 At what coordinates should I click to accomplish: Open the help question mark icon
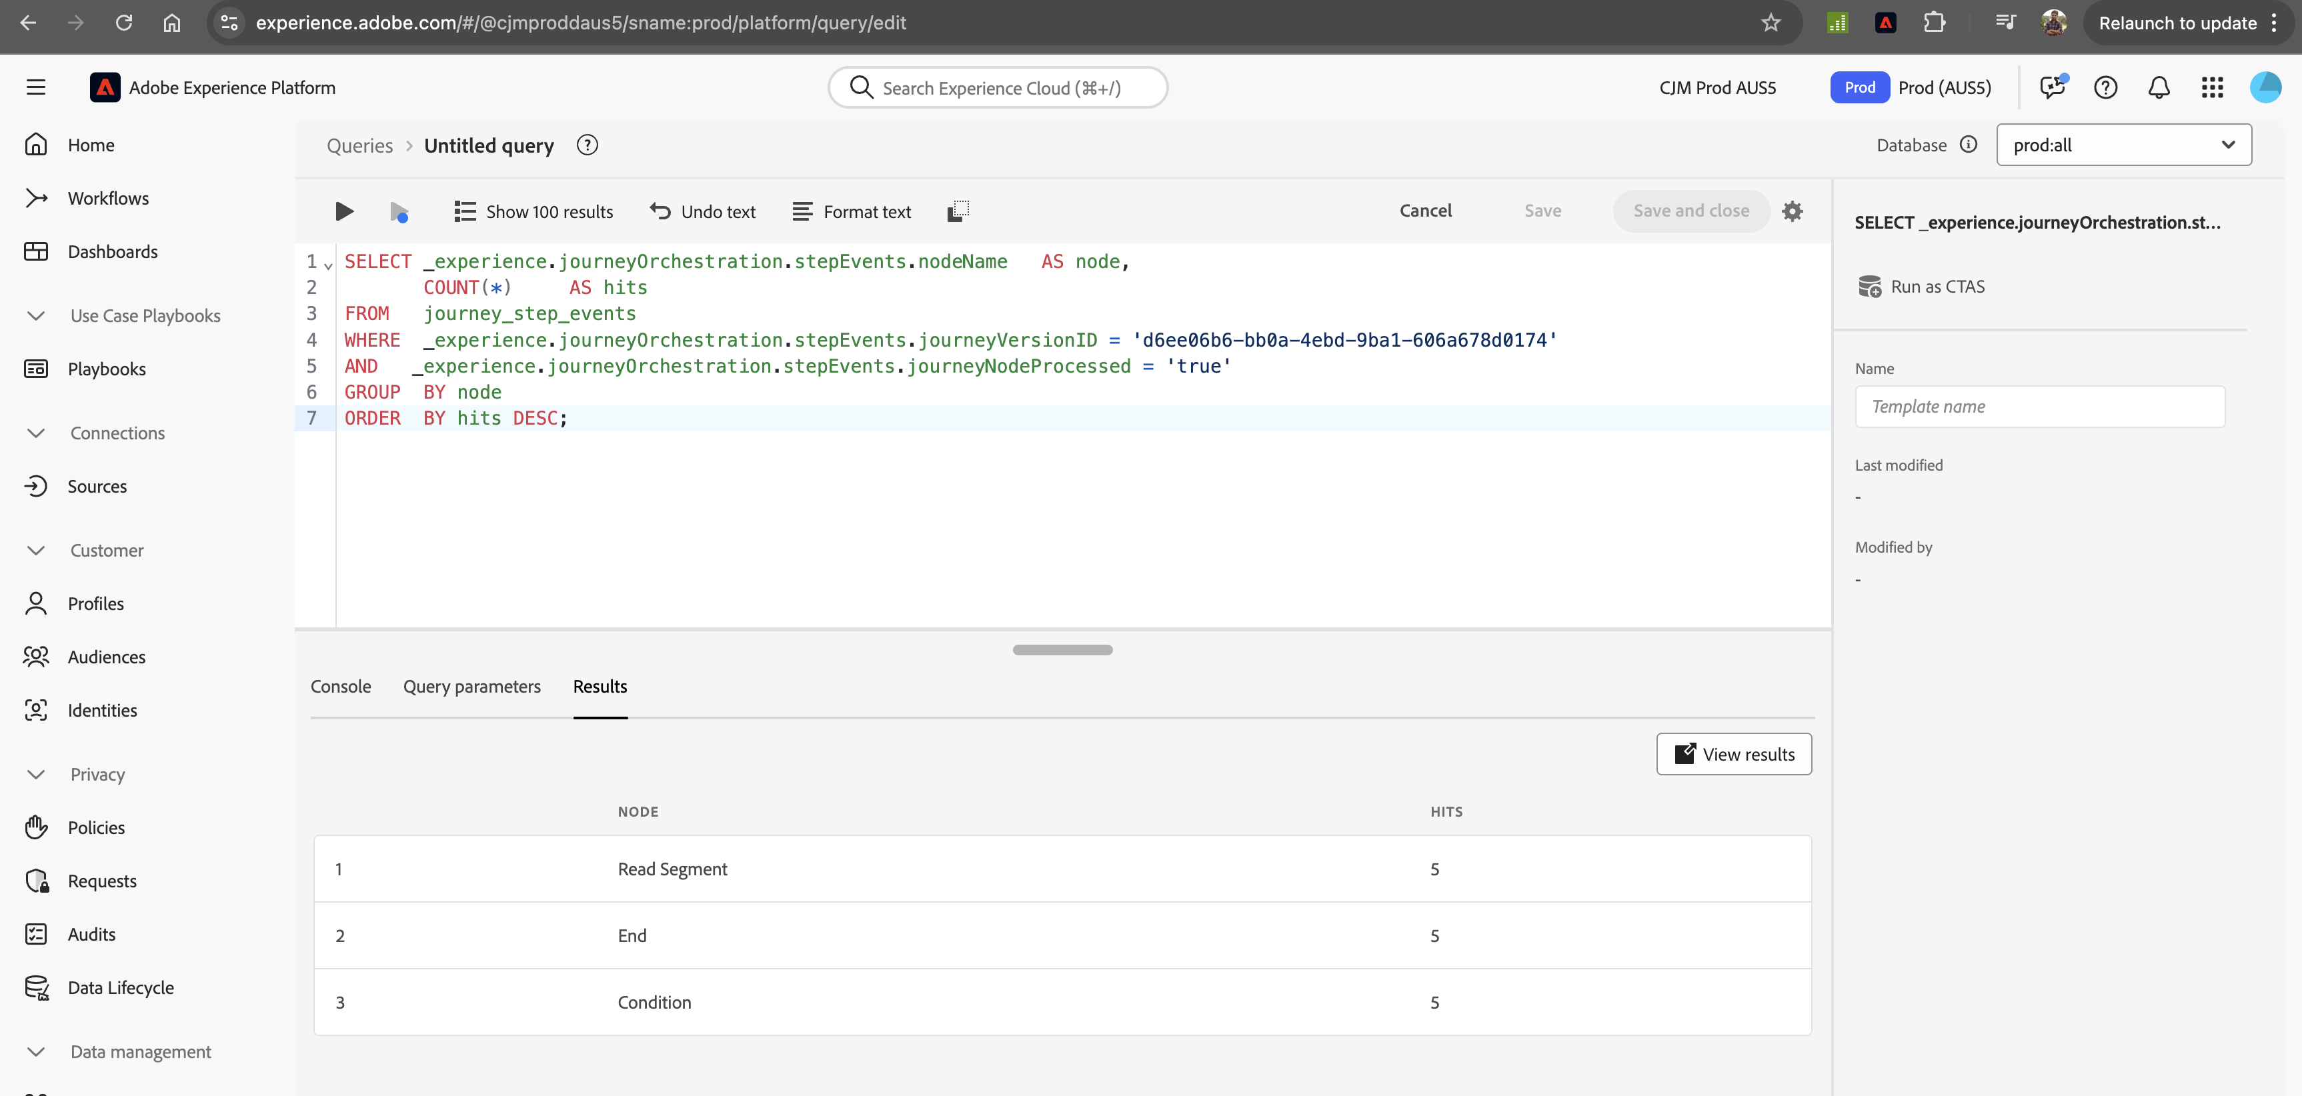click(x=2105, y=87)
